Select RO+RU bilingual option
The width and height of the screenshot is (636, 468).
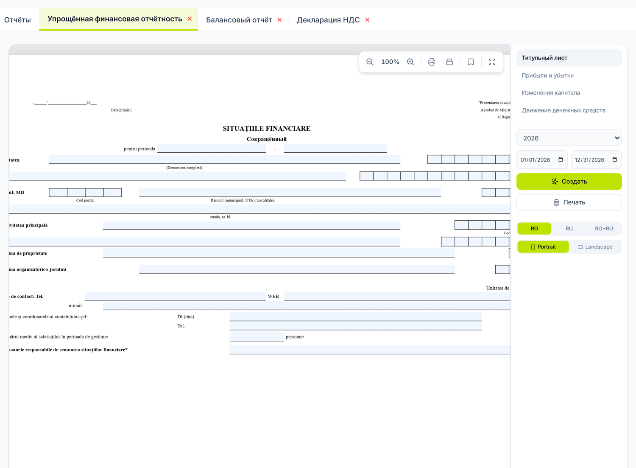[x=604, y=229]
